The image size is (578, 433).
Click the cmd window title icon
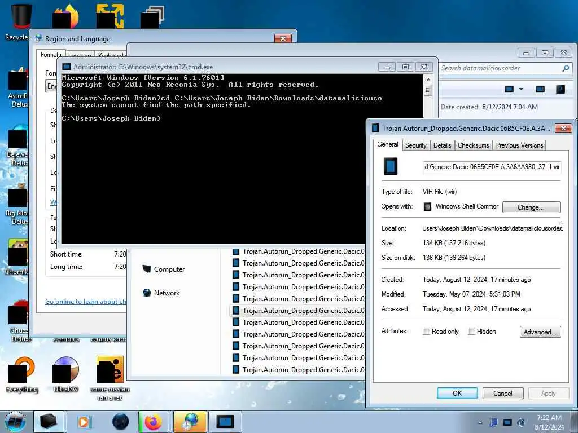point(67,67)
